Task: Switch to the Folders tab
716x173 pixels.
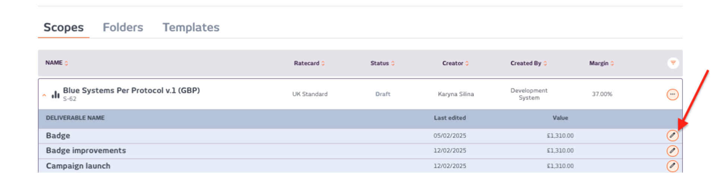Action: 123,27
